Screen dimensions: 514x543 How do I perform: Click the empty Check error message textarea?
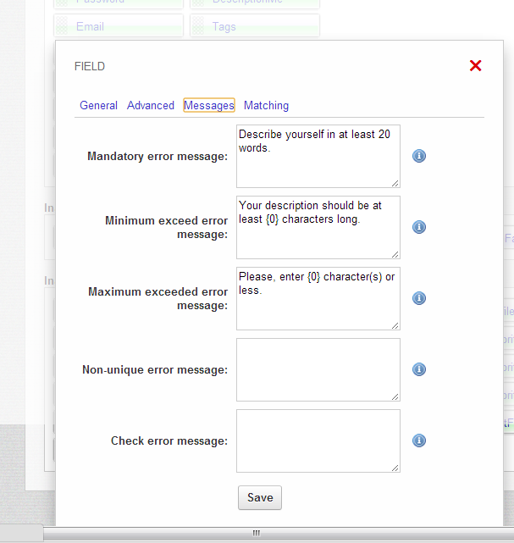(318, 440)
